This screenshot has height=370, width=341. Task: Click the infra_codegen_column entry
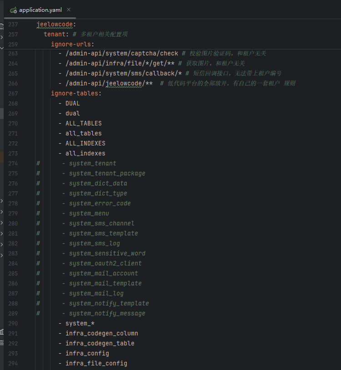click(101, 333)
